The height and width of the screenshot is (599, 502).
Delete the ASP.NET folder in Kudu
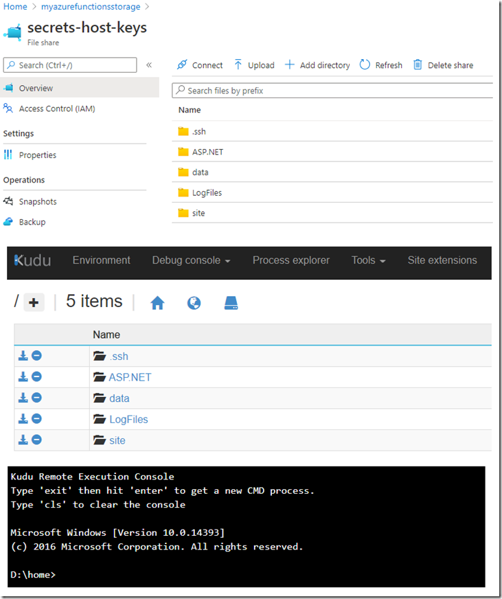pyautogui.click(x=36, y=376)
